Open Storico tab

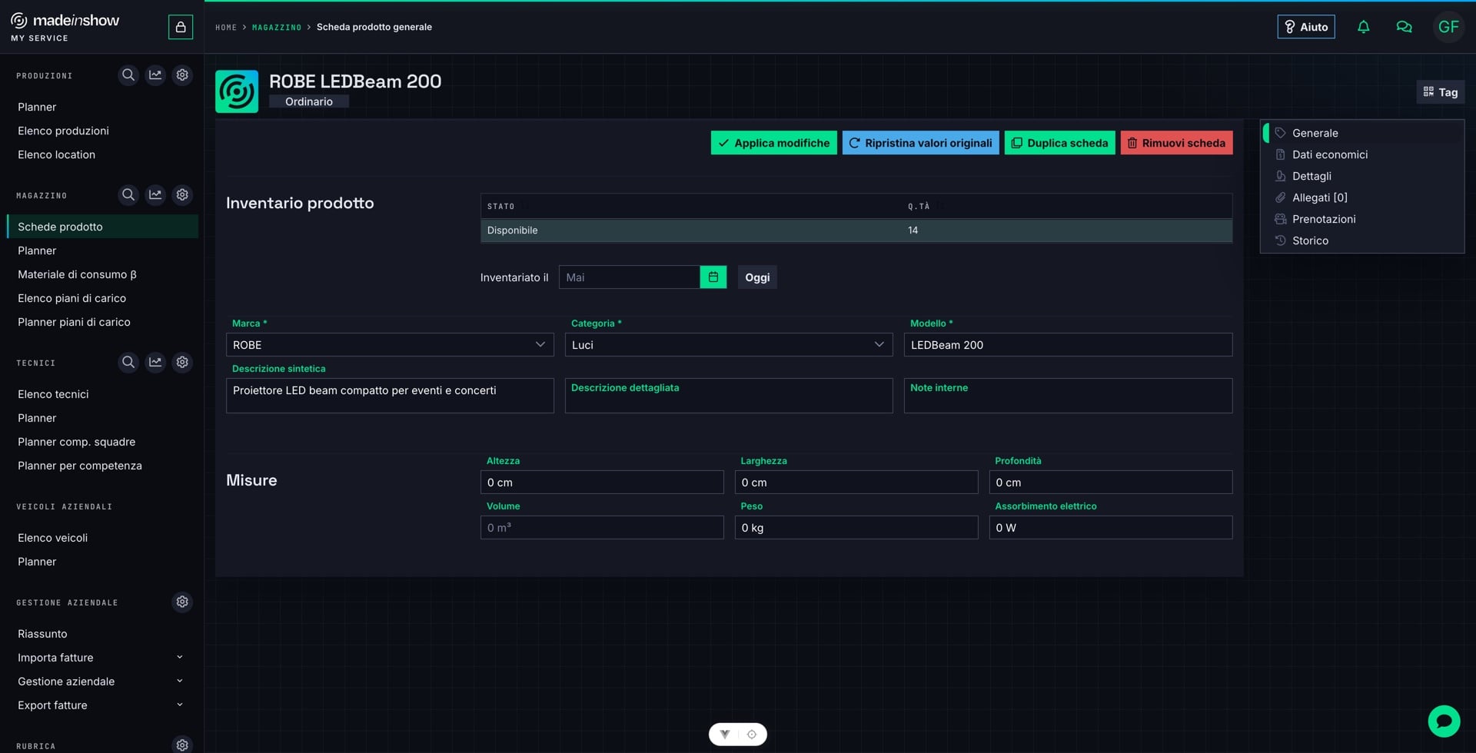click(x=1362, y=240)
